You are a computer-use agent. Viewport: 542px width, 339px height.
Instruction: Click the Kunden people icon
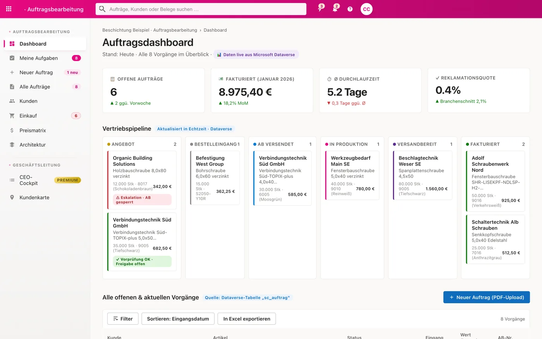point(12,101)
